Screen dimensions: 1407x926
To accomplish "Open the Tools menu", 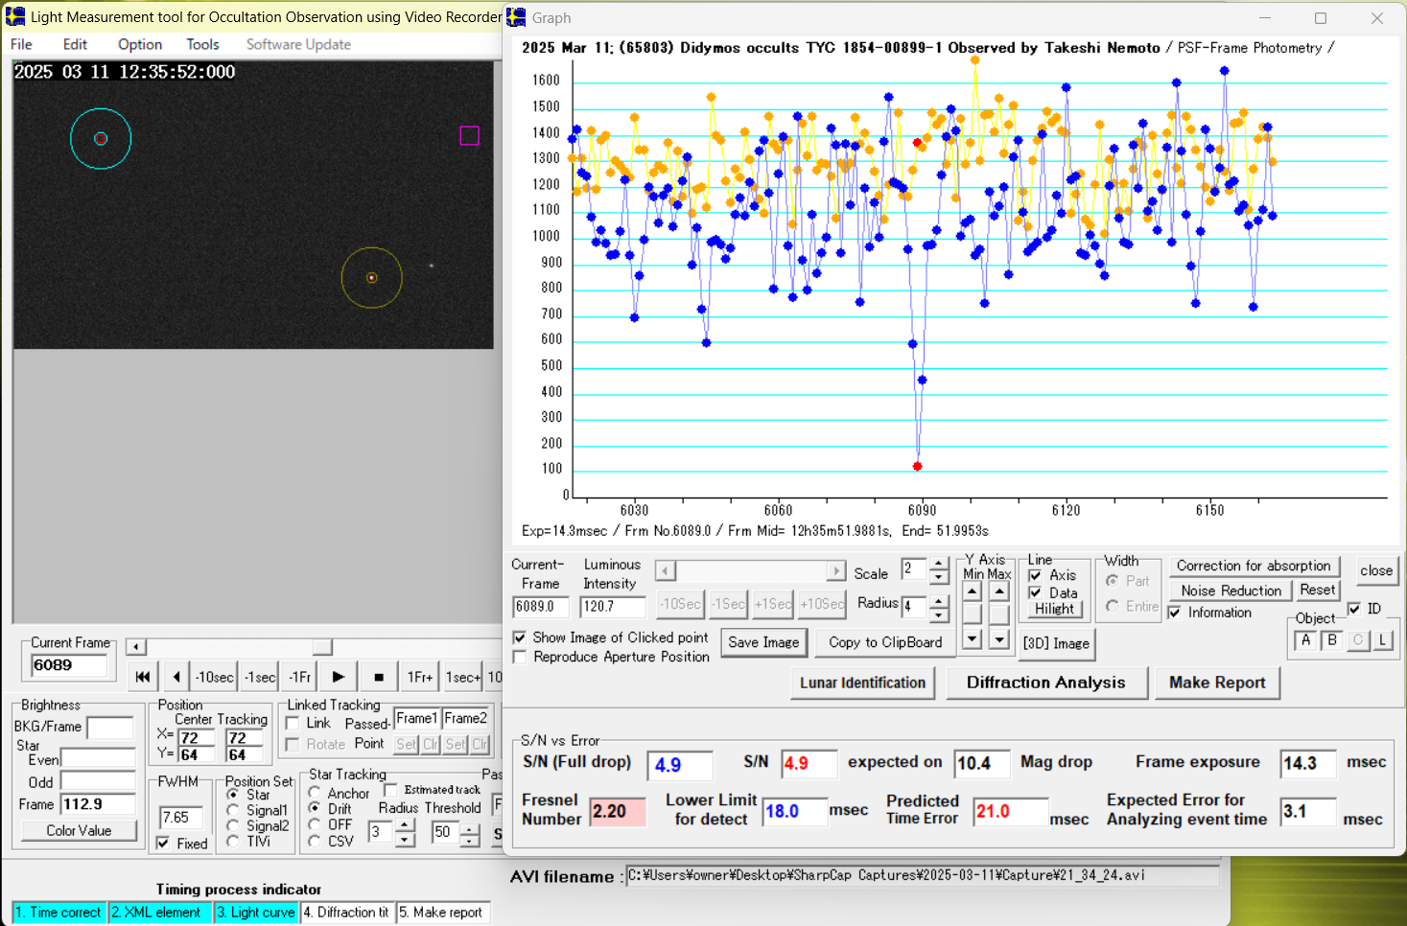I will click(x=202, y=44).
